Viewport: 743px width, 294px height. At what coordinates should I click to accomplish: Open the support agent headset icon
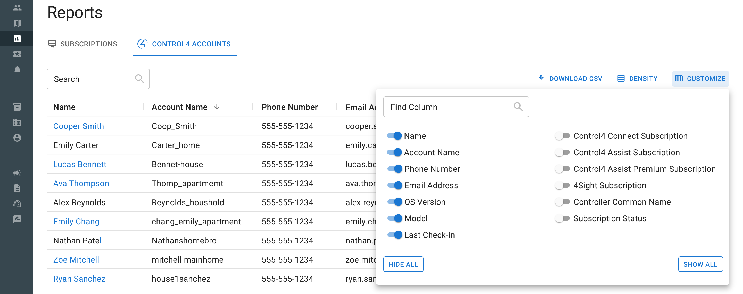17,204
